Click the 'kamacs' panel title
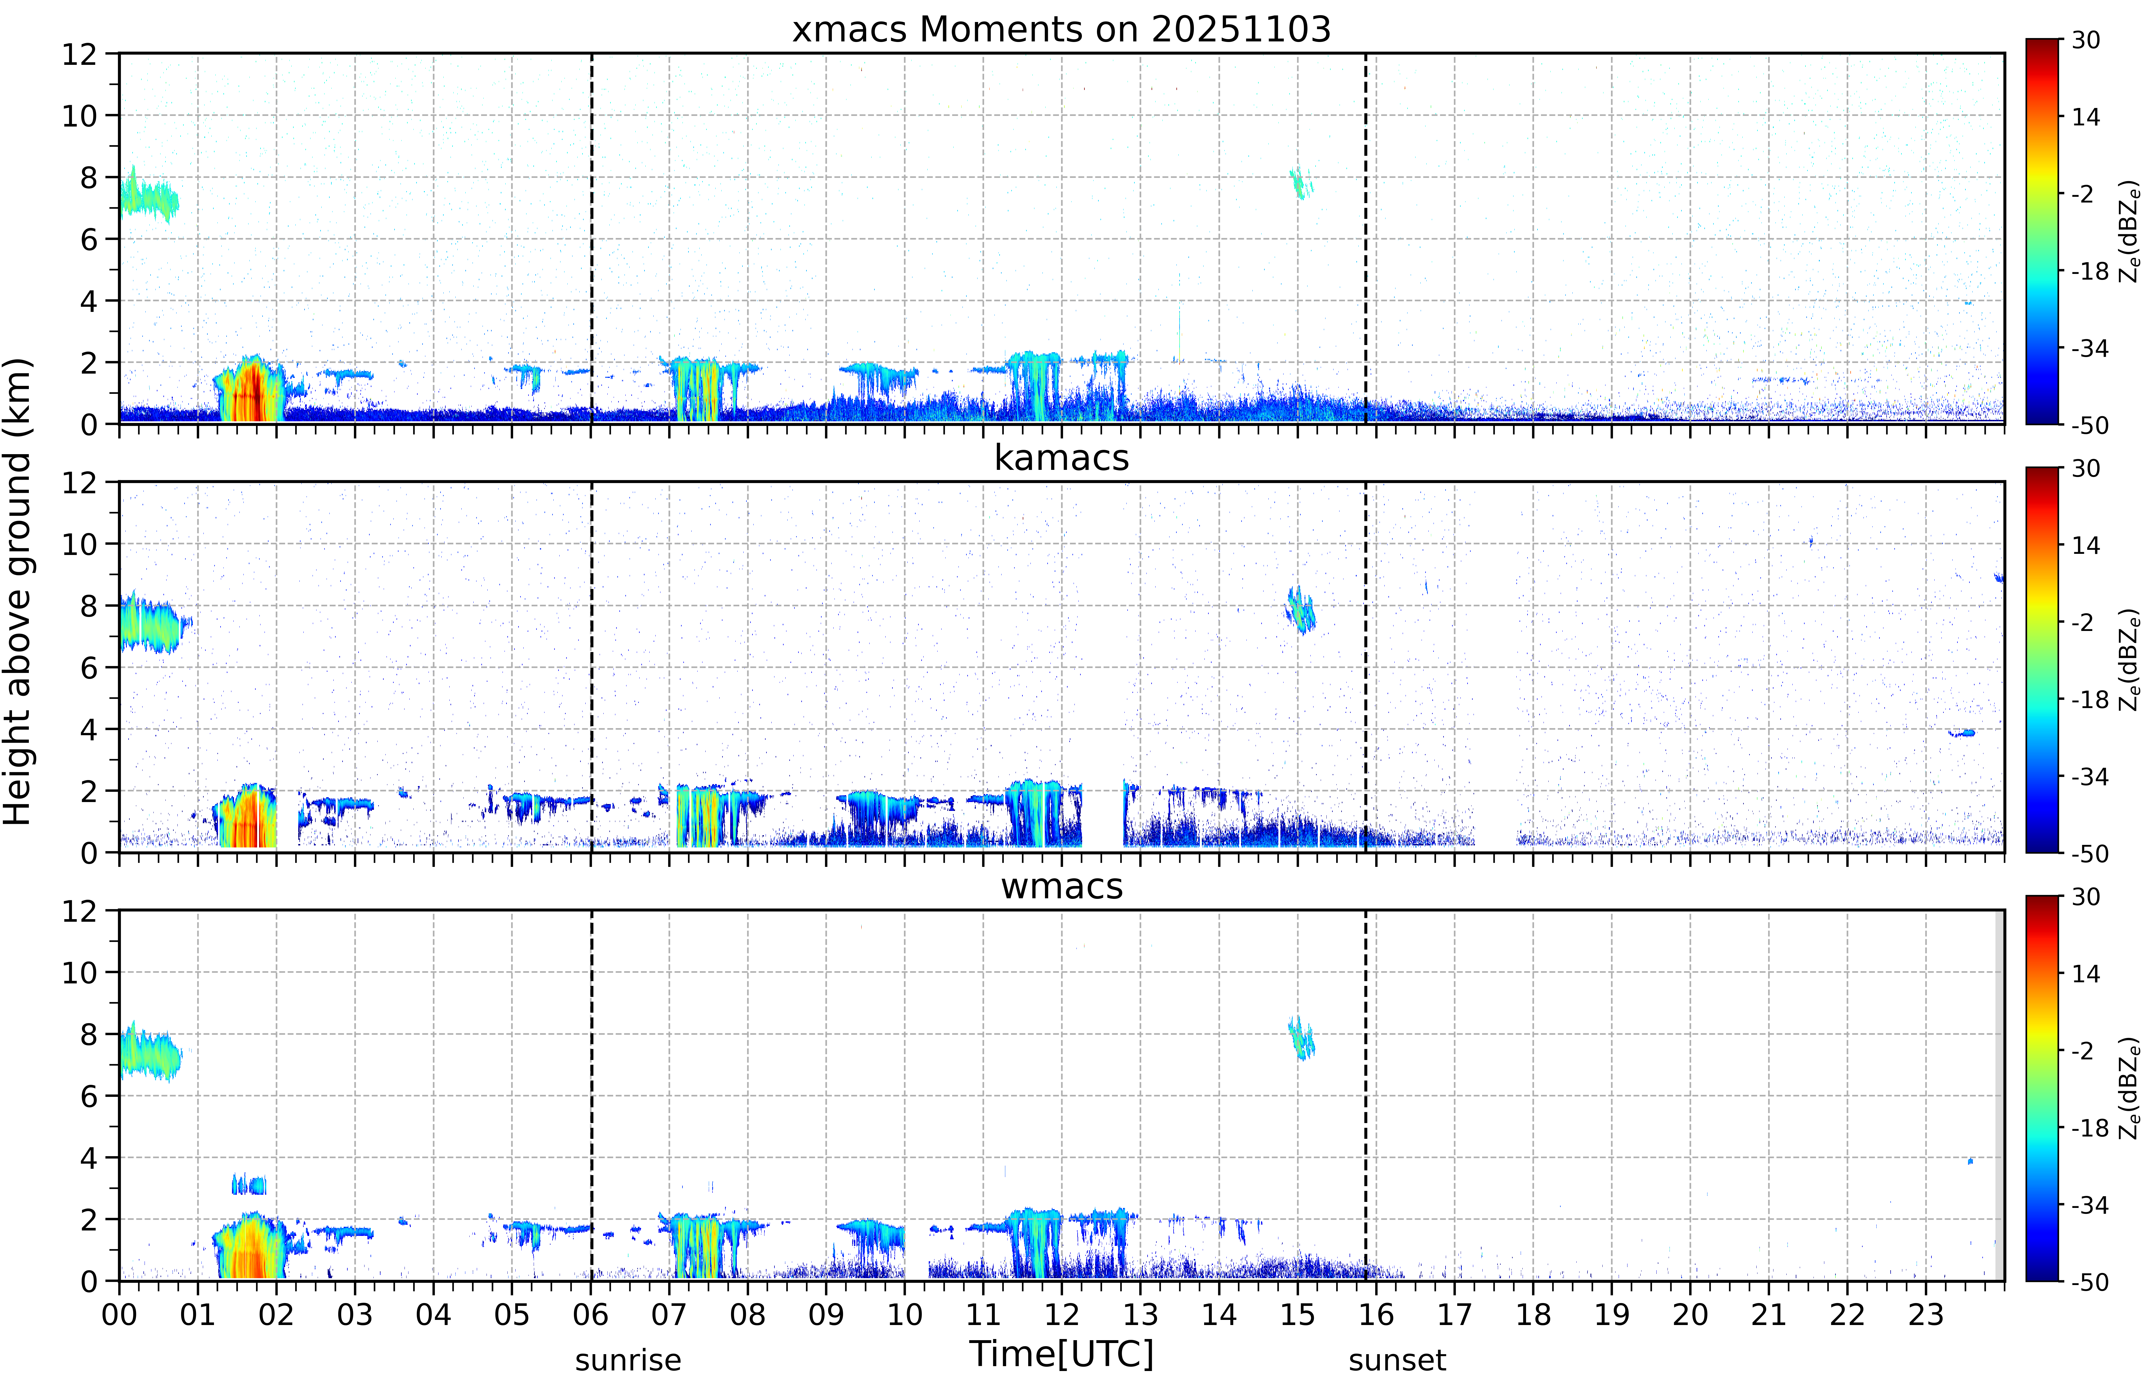The height and width of the screenshot is (1391, 2156). tap(1061, 458)
